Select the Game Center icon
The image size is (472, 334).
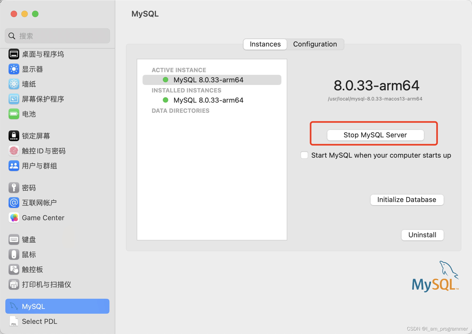tap(14, 218)
